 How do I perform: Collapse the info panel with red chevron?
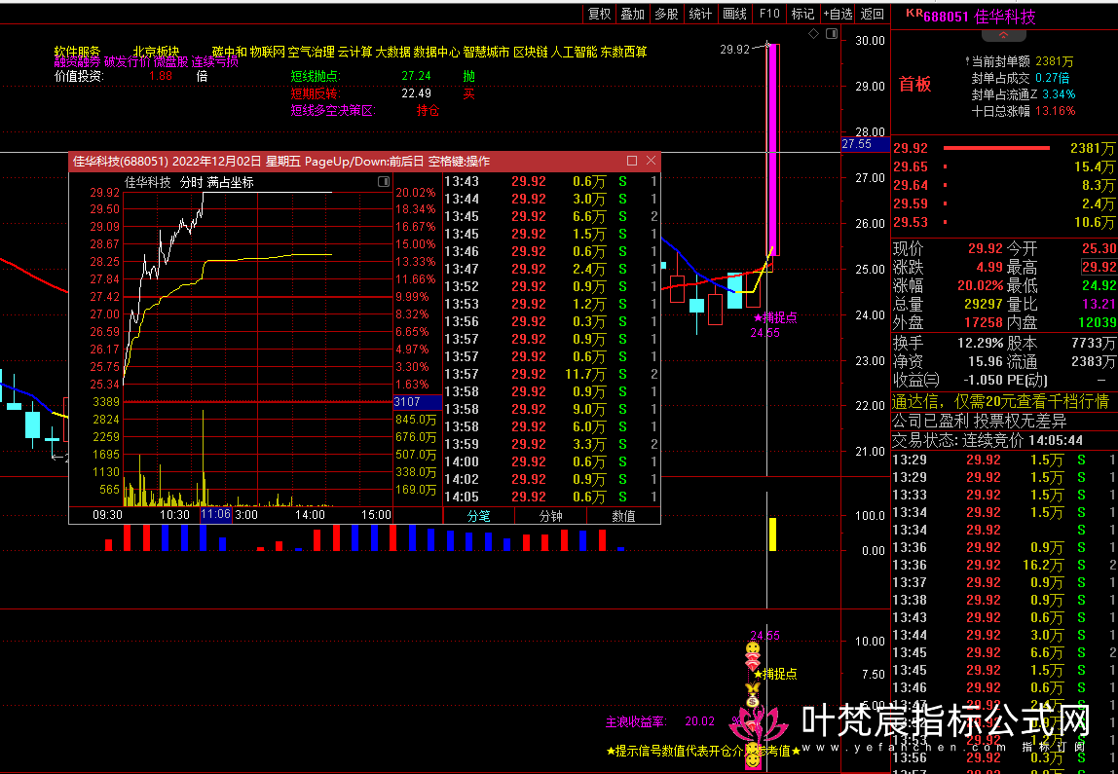(1003, 35)
